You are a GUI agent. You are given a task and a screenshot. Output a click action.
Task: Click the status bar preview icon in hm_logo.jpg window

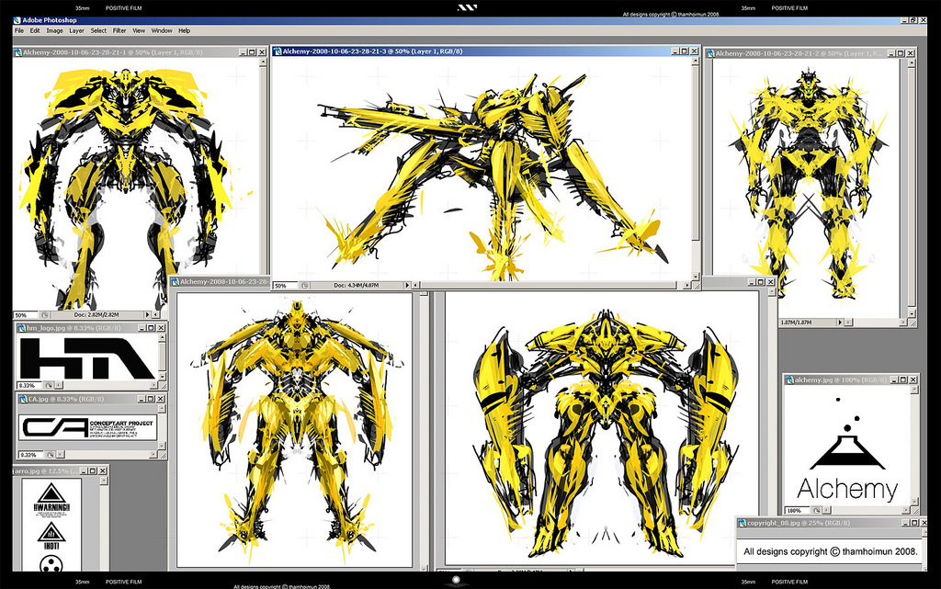[x=50, y=386]
